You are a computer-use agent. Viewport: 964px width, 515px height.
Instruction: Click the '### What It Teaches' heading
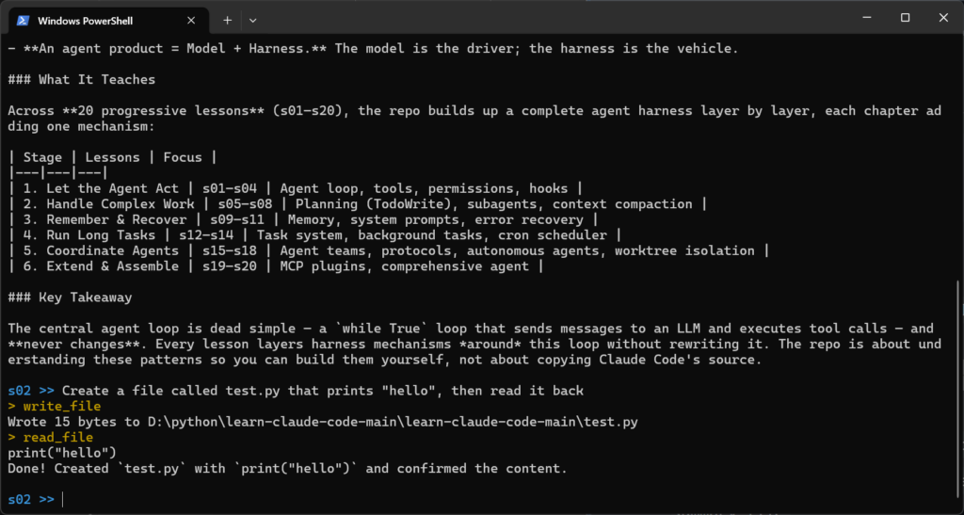click(81, 79)
